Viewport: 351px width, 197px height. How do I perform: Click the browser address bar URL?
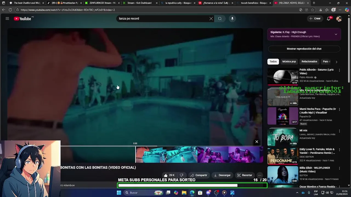pyautogui.click(x=68, y=10)
